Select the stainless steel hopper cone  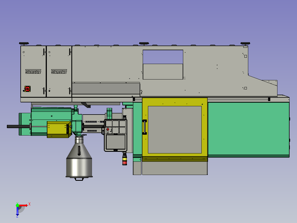79,150
